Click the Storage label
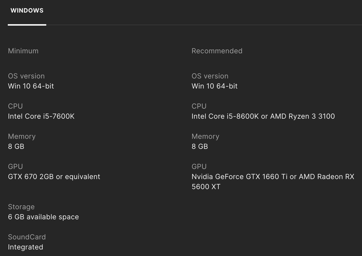Viewport: 362px width, 256px height. (x=21, y=207)
